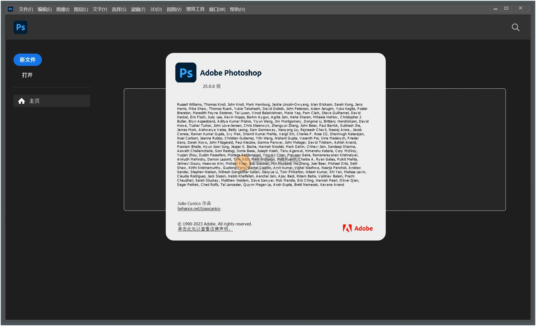Click the Ps app icon on the title bar
Image resolution: width=536 pixels, height=326 pixels.
10,9
